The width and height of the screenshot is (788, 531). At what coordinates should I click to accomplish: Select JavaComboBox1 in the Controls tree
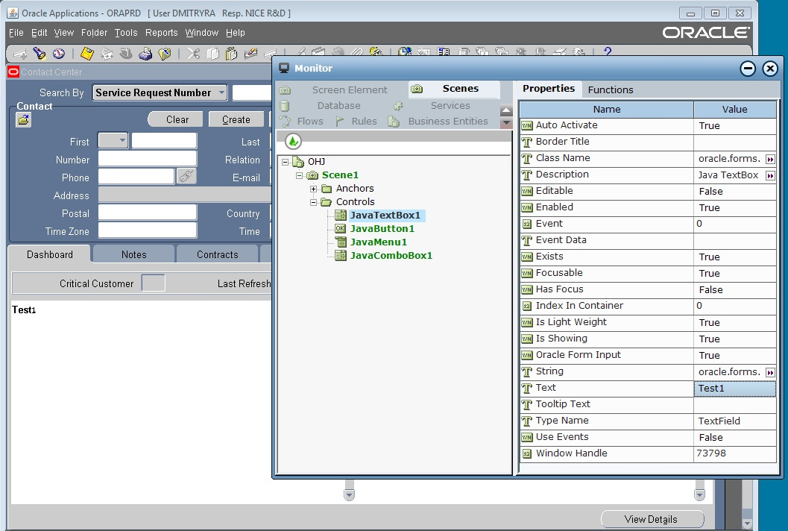[x=391, y=256]
